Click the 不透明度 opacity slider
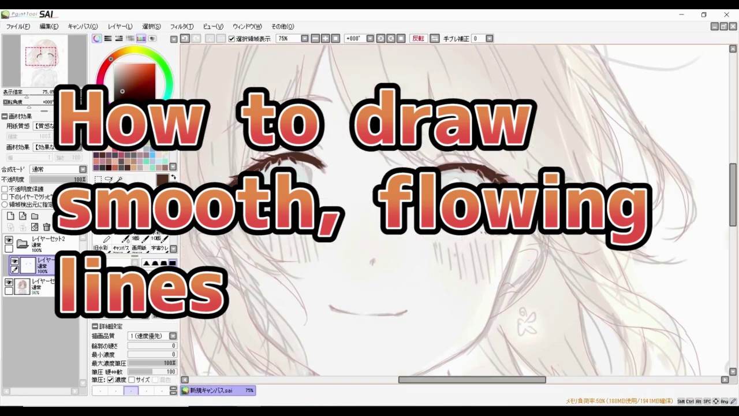739x416 pixels. [58, 180]
